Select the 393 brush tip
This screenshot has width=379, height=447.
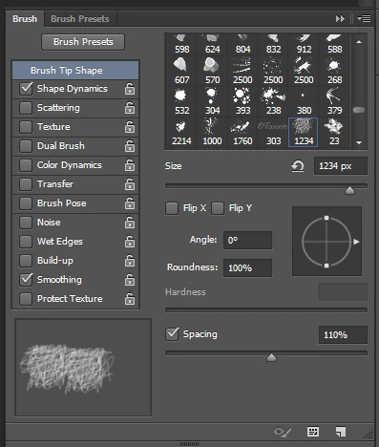click(x=242, y=101)
